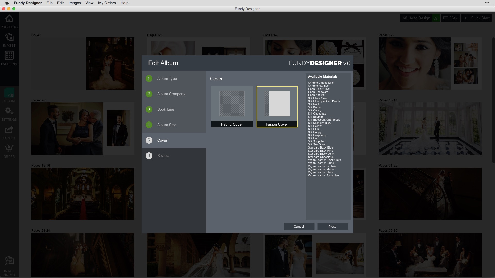495x278 pixels.
Task: Click the Next button
Action: [x=332, y=227]
